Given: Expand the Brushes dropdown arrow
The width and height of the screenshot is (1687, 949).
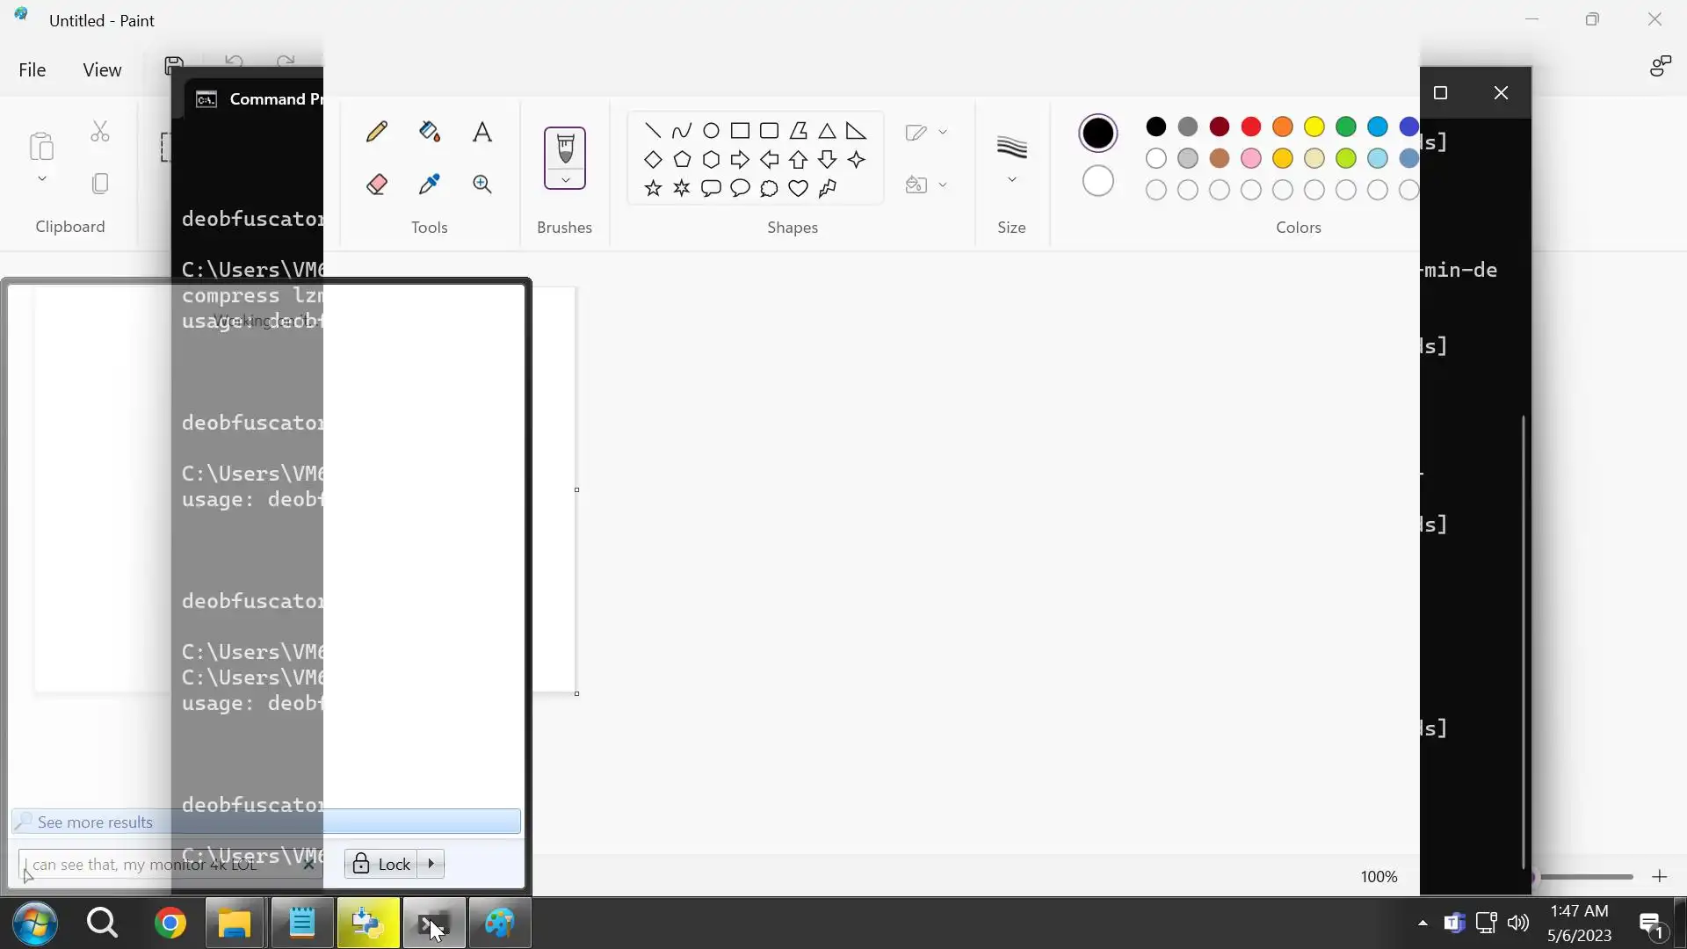Looking at the screenshot, I should point(565,180).
